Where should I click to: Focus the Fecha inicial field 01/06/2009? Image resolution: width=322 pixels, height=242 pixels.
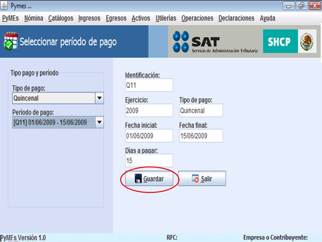coord(149,135)
